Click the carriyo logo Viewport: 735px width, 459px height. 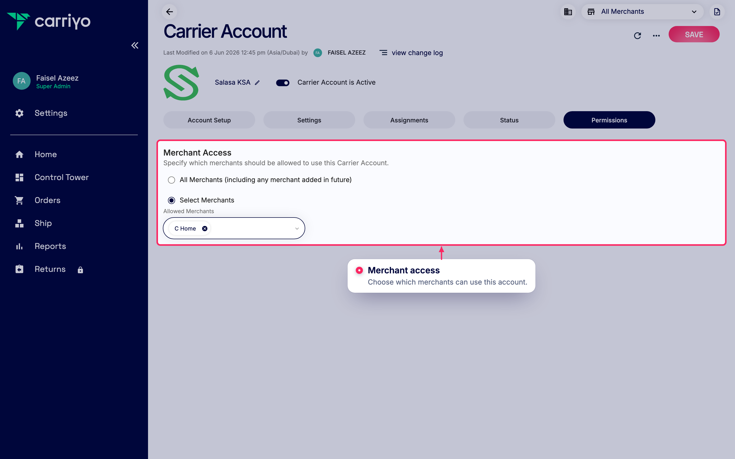(x=48, y=21)
